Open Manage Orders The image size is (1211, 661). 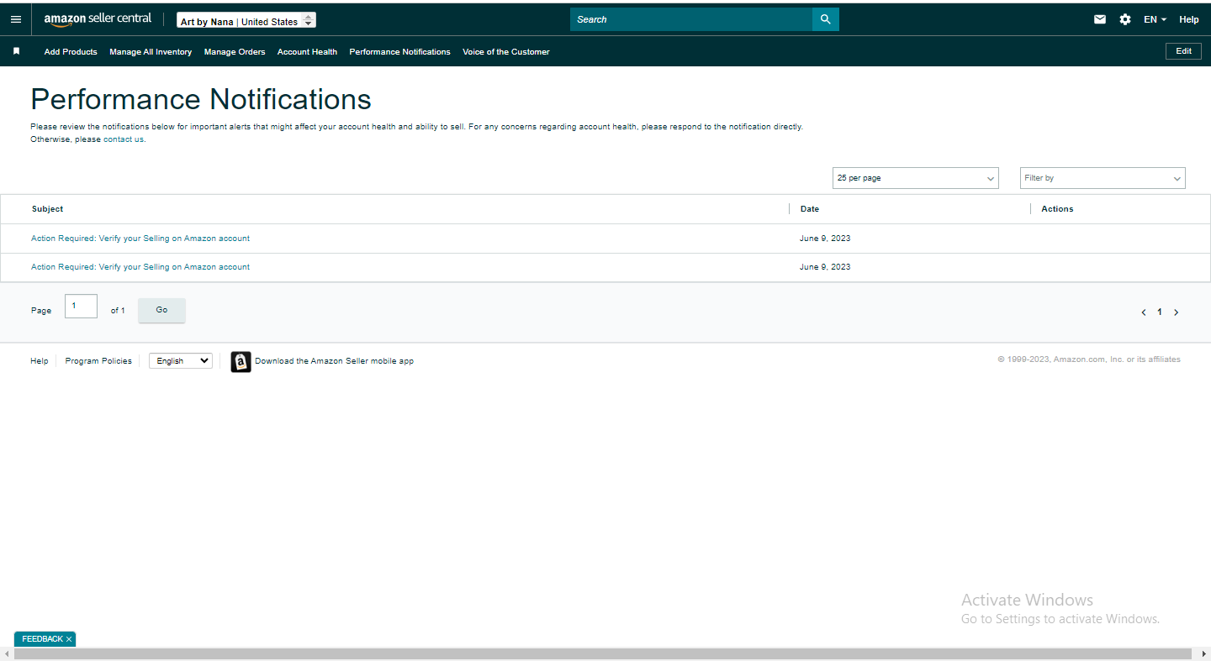[x=235, y=52]
